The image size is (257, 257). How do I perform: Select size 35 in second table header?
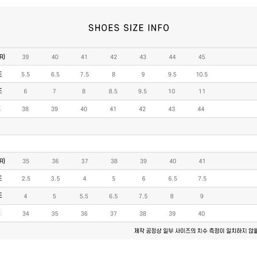(x=26, y=161)
